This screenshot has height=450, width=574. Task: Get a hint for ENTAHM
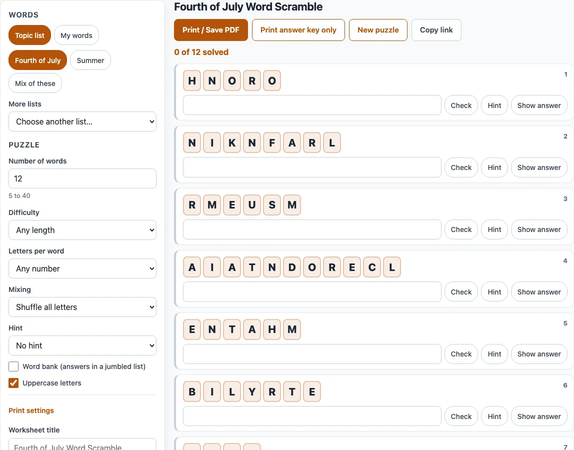494,354
